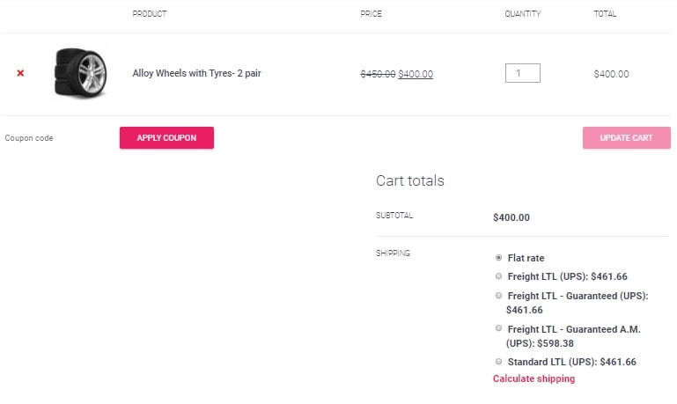
Task: Click the TOTAL column header
Action: 605,14
